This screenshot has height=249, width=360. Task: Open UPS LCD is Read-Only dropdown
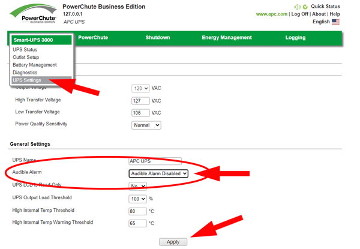point(137,186)
